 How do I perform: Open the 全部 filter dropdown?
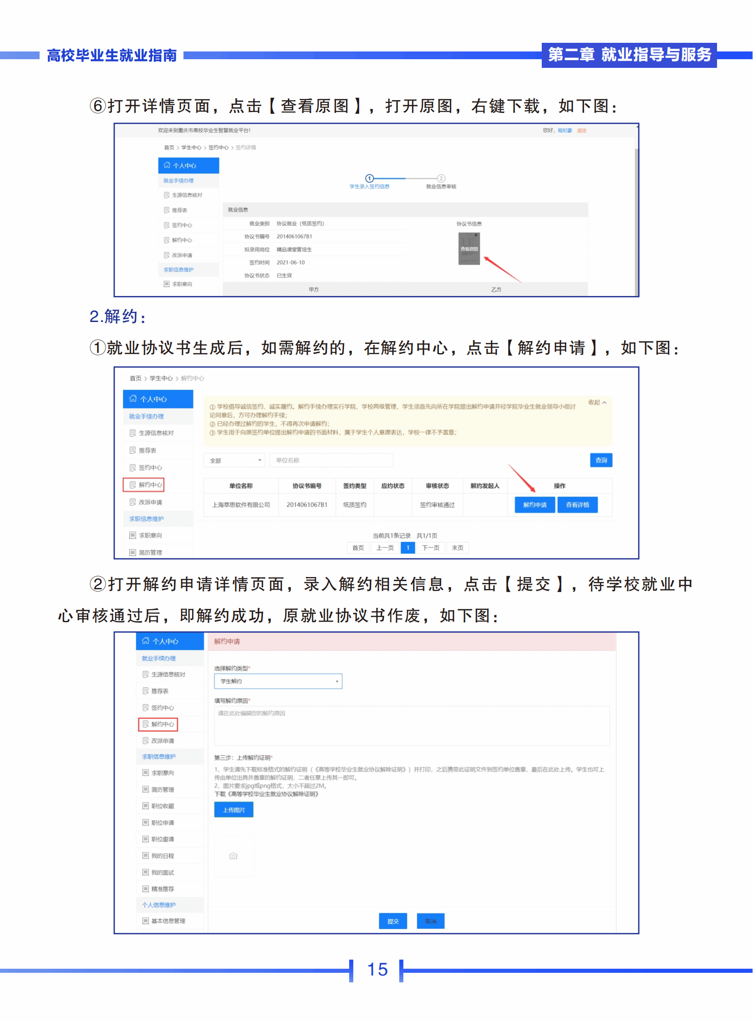(x=234, y=460)
